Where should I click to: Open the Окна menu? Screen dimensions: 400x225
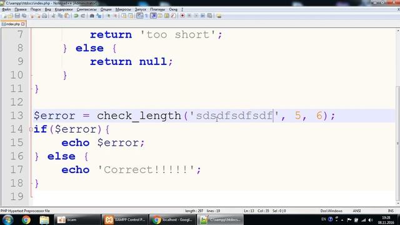tap(173, 9)
